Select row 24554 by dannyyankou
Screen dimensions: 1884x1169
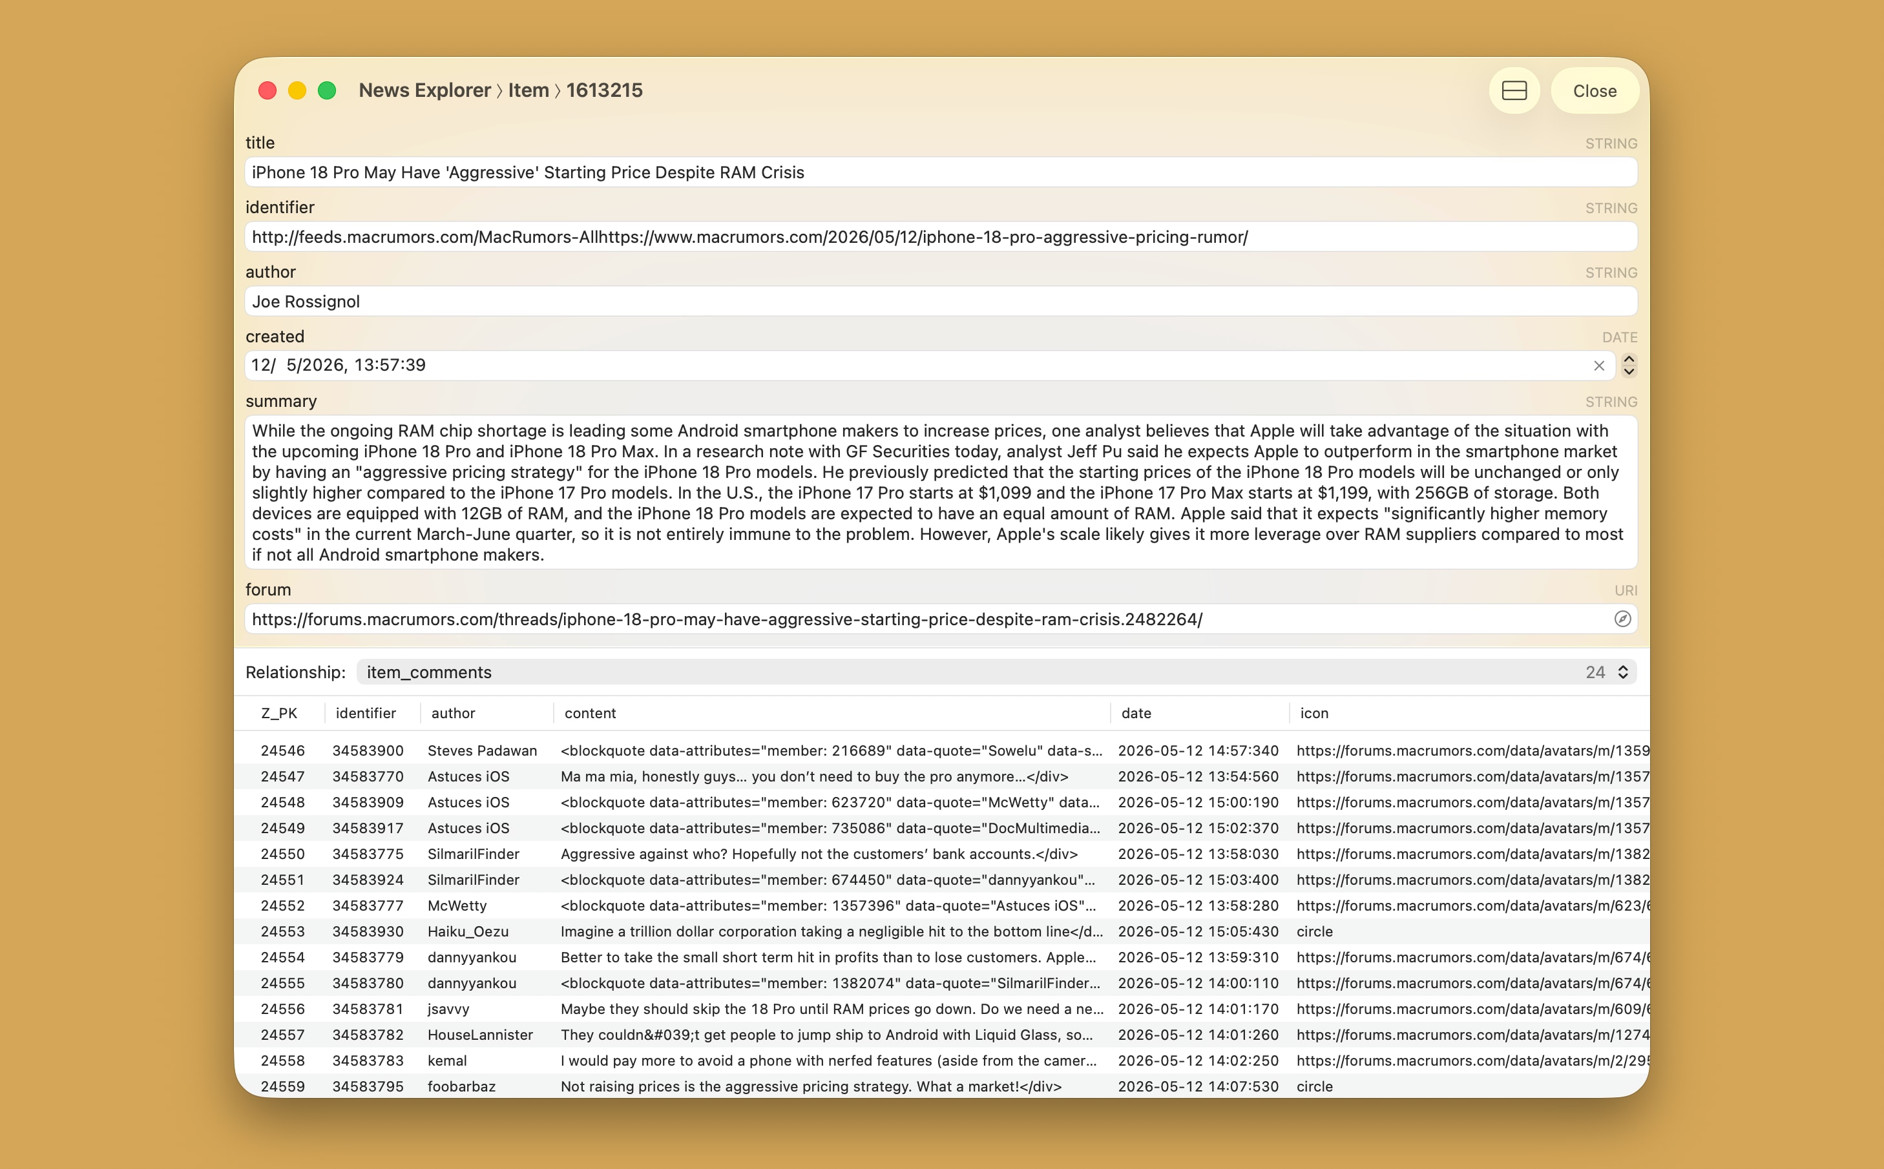(x=942, y=957)
